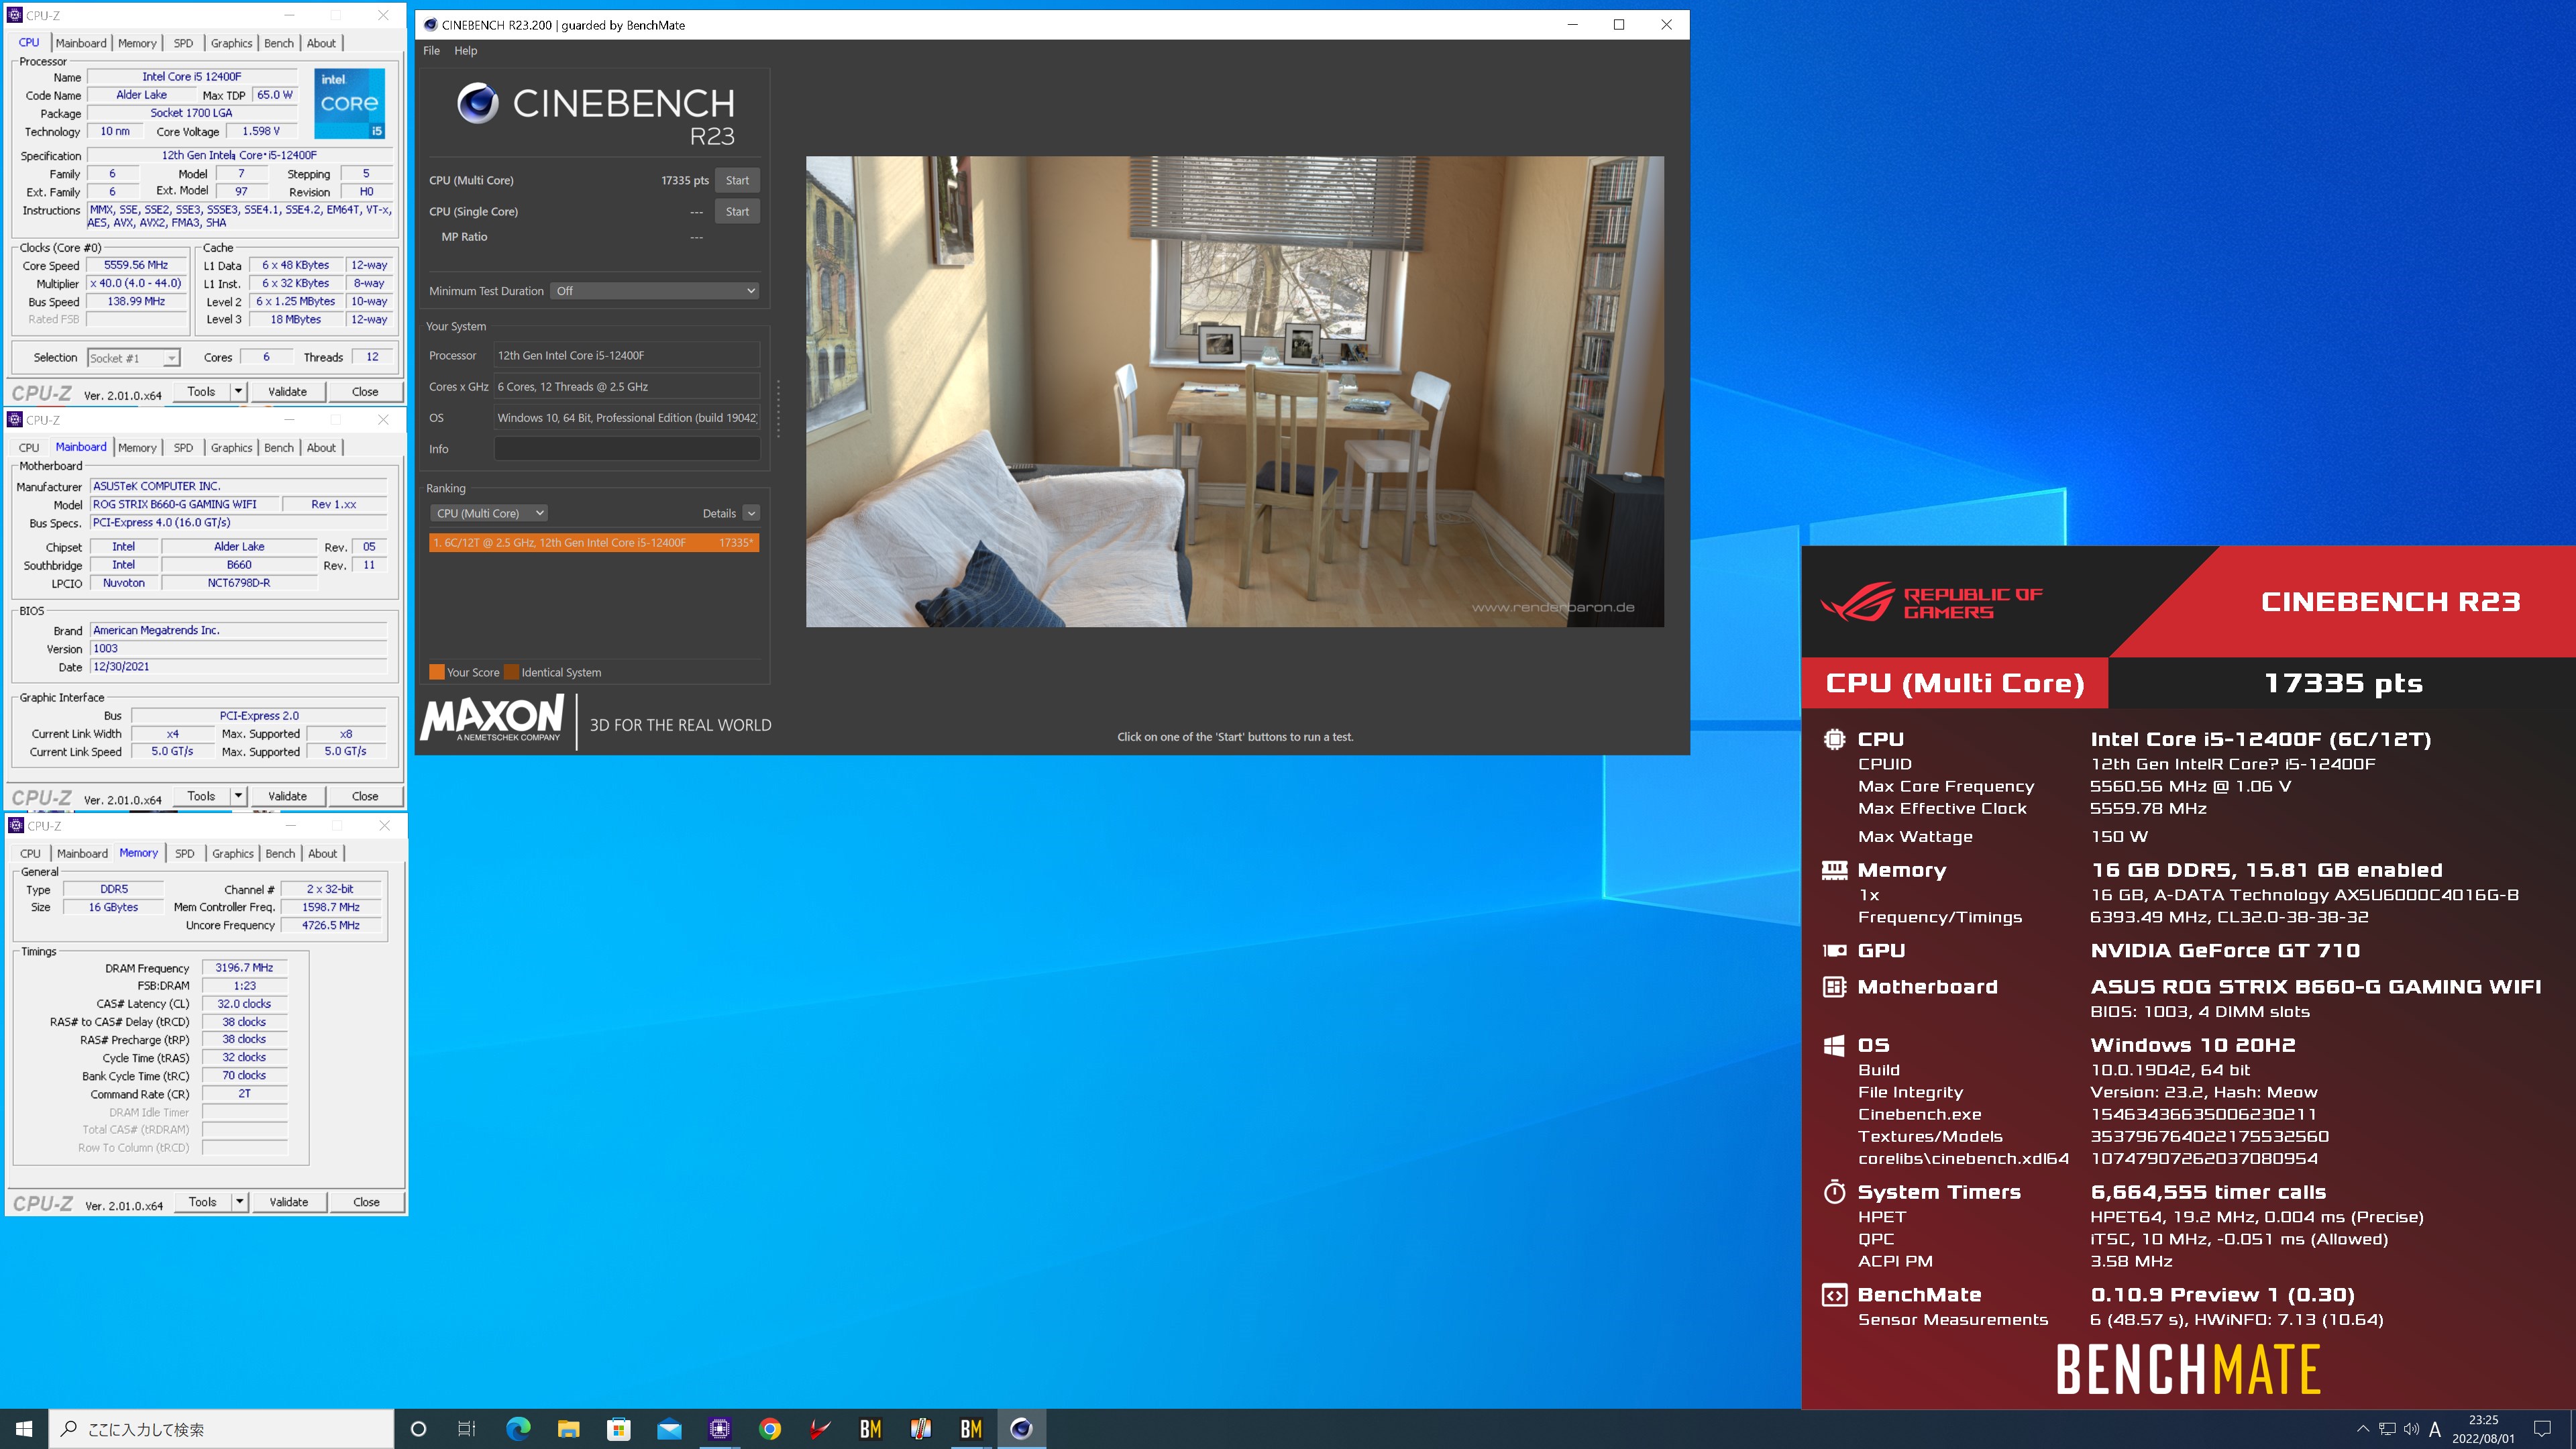The image size is (2576, 1449).
Task: Start the CPU (Single Core) test
Action: pyautogui.click(x=737, y=211)
